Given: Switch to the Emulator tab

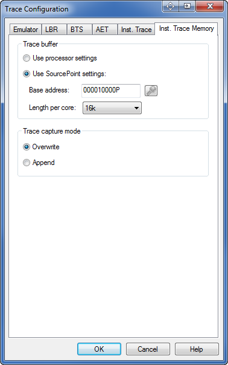Looking at the screenshot, I should click(x=25, y=30).
